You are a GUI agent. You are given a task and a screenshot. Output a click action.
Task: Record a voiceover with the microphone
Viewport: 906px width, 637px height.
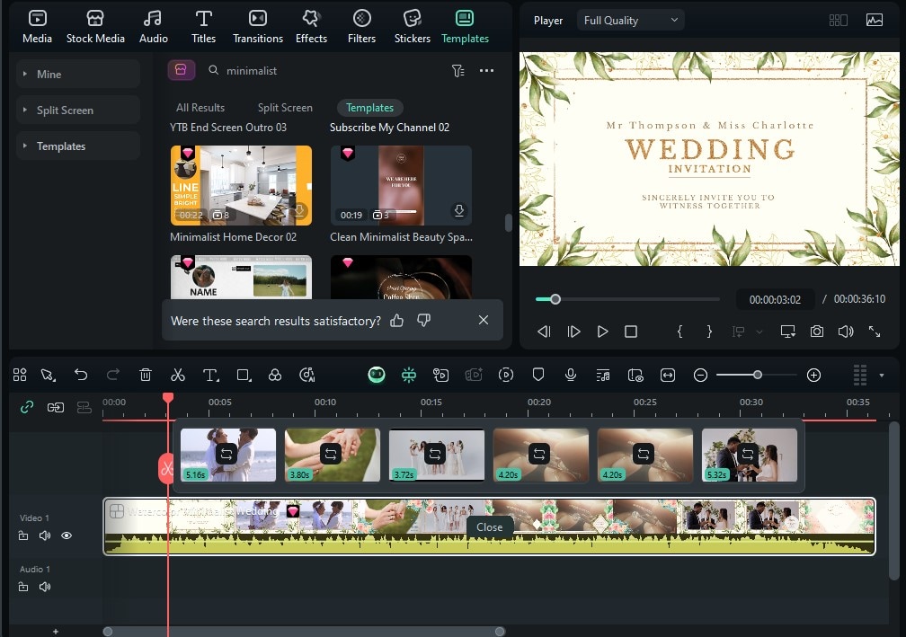[x=570, y=375]
